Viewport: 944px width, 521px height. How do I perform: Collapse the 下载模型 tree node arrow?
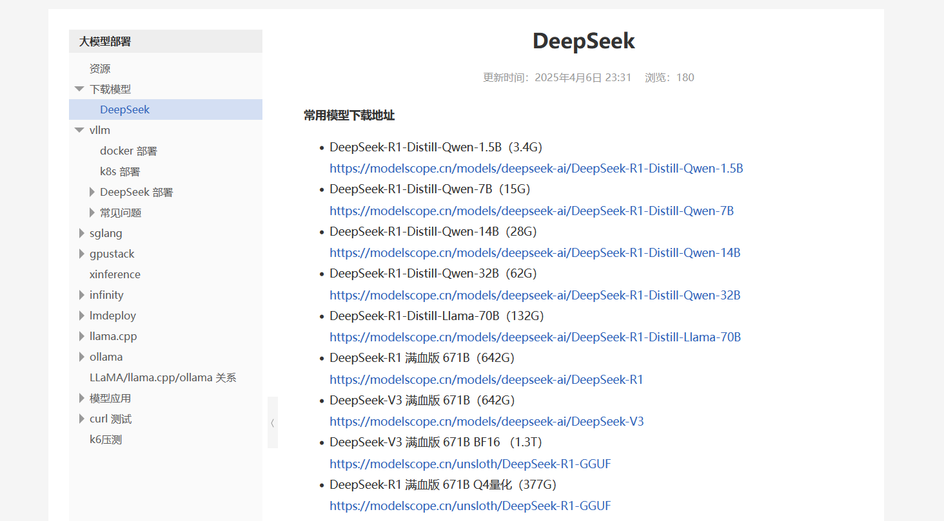(x=79, y=89)
